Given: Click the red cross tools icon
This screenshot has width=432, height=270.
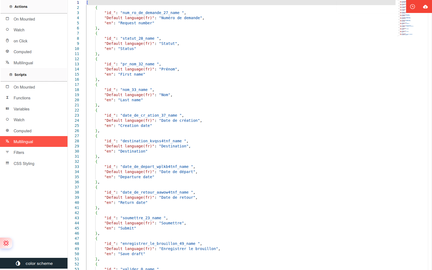Looking at the screenshot, I should 6,243.
